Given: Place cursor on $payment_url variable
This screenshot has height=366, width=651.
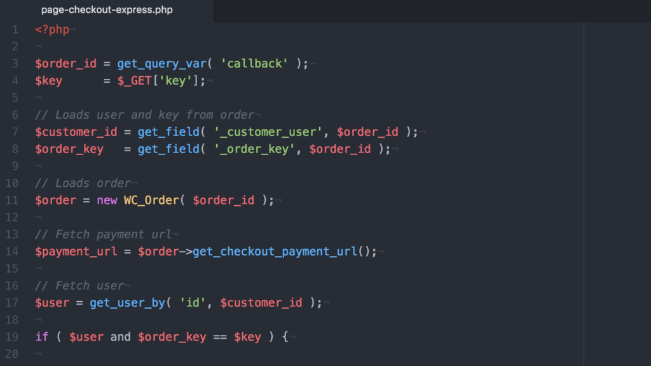Looking at the screenshot, I should pos(76,251).
